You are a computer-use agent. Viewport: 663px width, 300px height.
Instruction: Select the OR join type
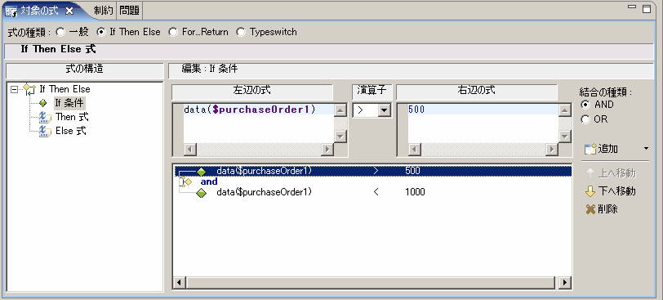tap(585, 119)
